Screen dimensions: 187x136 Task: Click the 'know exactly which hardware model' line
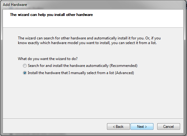click(x=87, y=43)
